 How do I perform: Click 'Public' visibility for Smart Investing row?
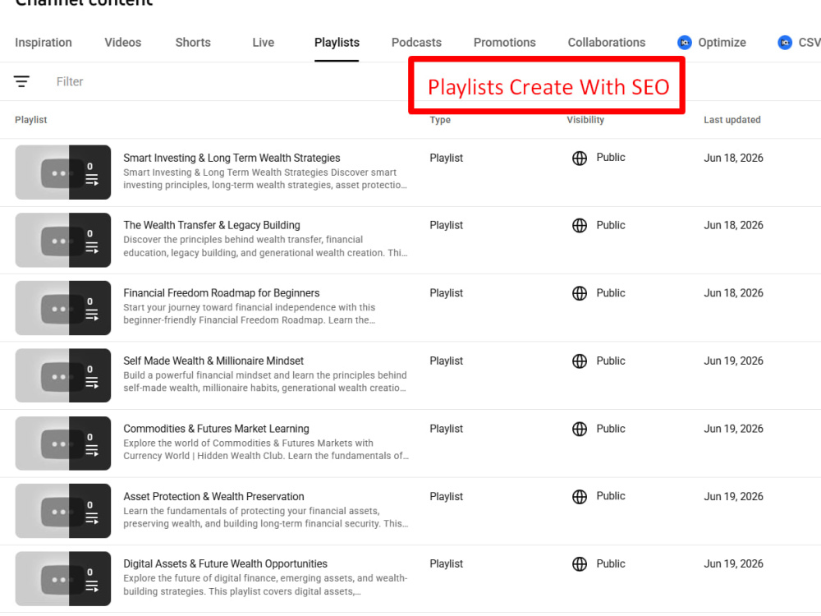(611, 157)
